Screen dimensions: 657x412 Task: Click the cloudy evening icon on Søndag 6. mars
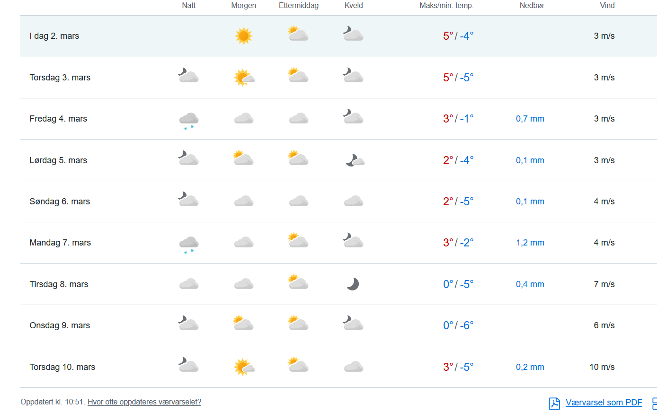coord(354,202)
